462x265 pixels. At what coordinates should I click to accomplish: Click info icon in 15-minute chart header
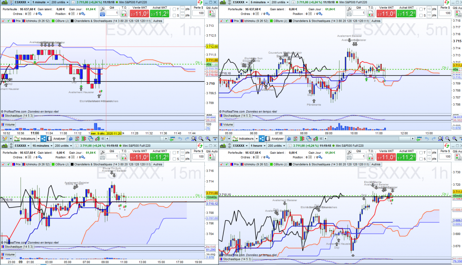point(72,146)
